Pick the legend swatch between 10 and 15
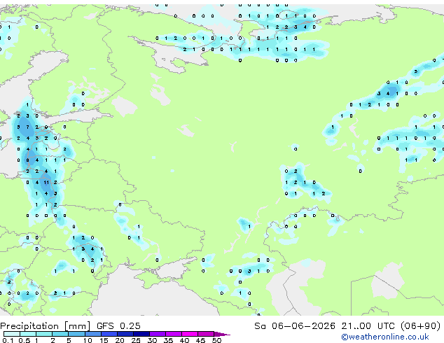The image size is (444, 343). click(92, 334)
